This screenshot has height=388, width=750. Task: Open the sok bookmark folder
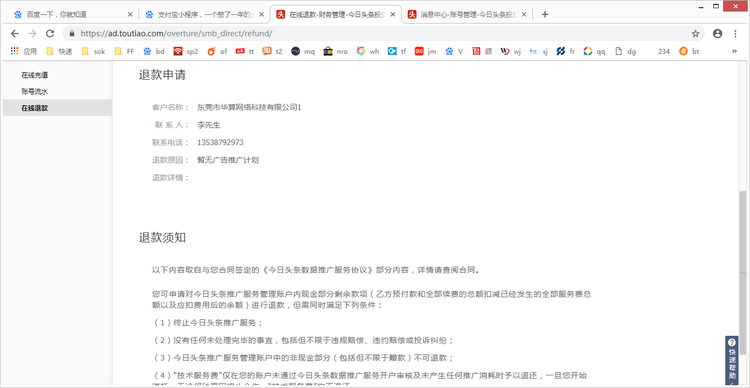click(93, 51)
